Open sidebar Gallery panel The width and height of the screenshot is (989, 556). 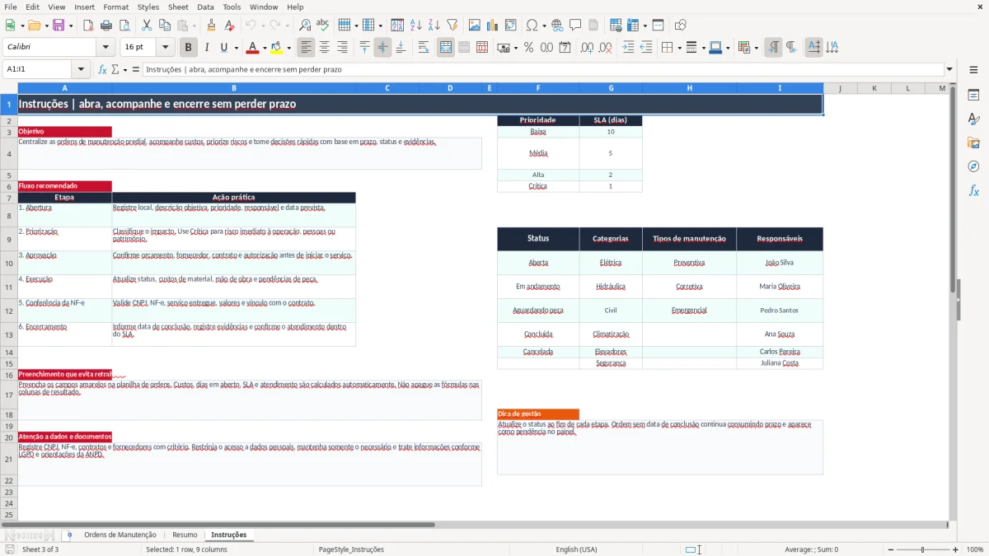[x=973, y=143]
